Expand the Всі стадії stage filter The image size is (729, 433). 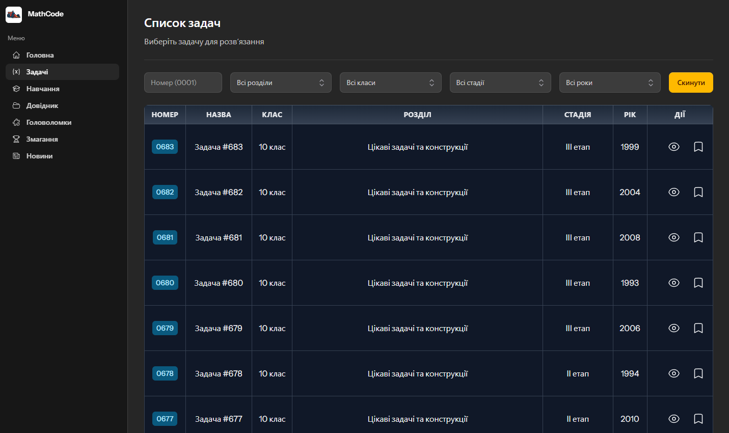point(500,83)
